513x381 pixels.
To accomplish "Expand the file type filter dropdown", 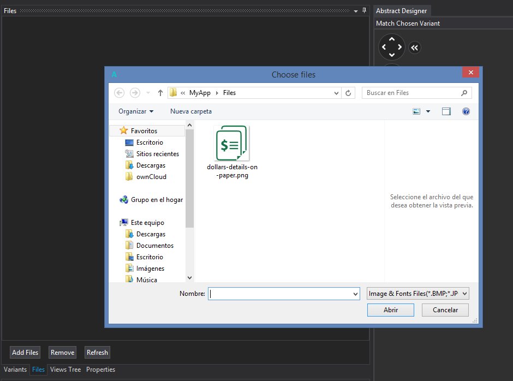I will click(x=464, y=294).
